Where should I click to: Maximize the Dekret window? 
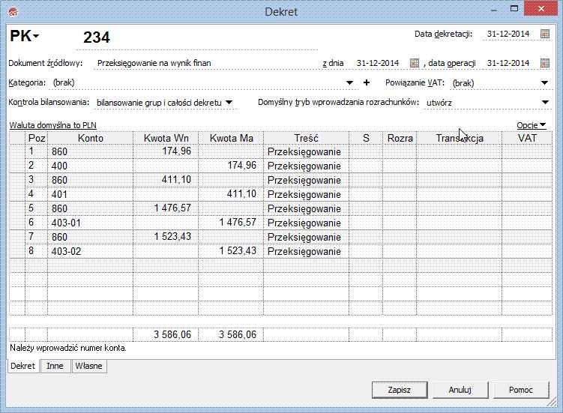[514, 8]
